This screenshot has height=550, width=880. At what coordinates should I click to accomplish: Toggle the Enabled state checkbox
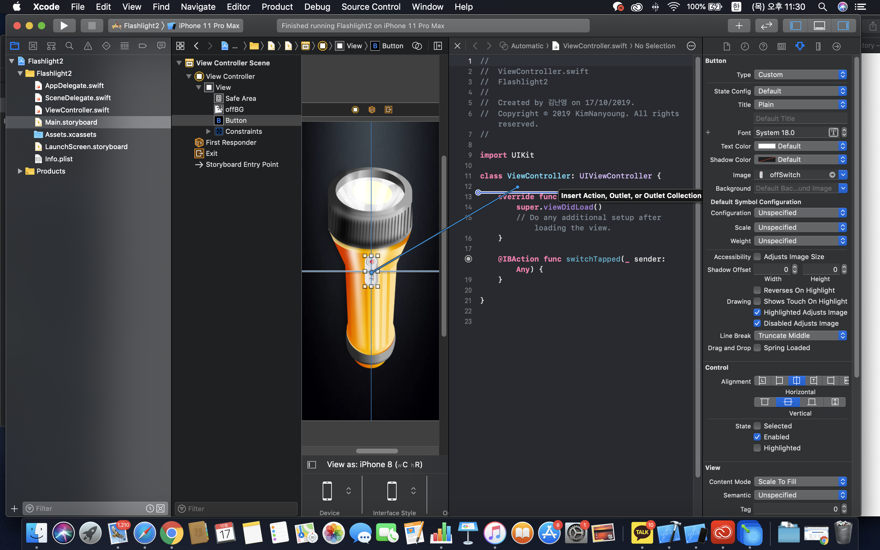[757, 437]
